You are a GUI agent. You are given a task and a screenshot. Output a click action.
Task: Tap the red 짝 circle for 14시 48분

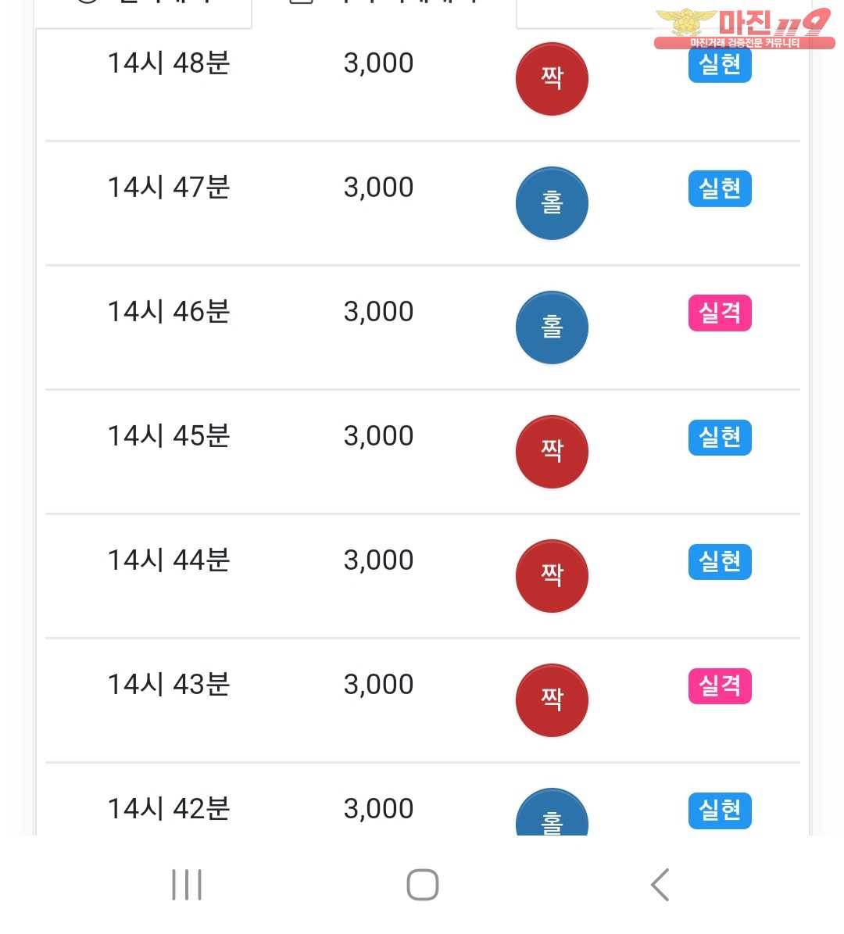pyautogui.click(x=552, y=79)
